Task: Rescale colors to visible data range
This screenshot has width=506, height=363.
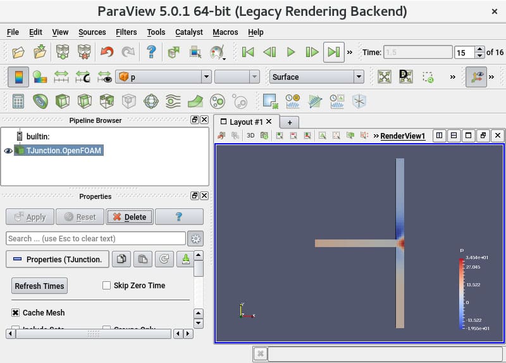Action: click(x=104, y=77)
